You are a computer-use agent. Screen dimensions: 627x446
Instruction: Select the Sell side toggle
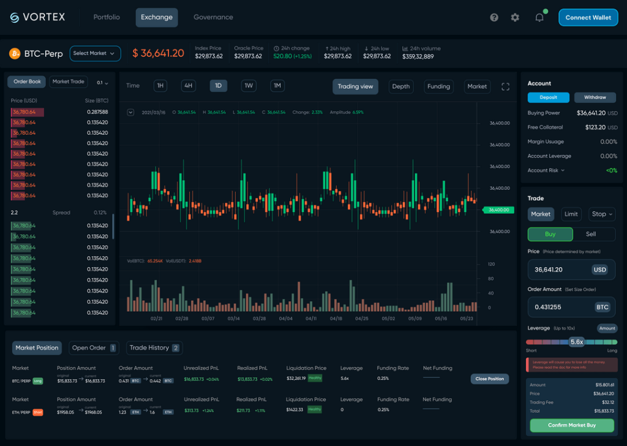point(591,235)
